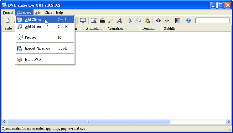Select Burn DVD from the menu

(x=45, y=60)
